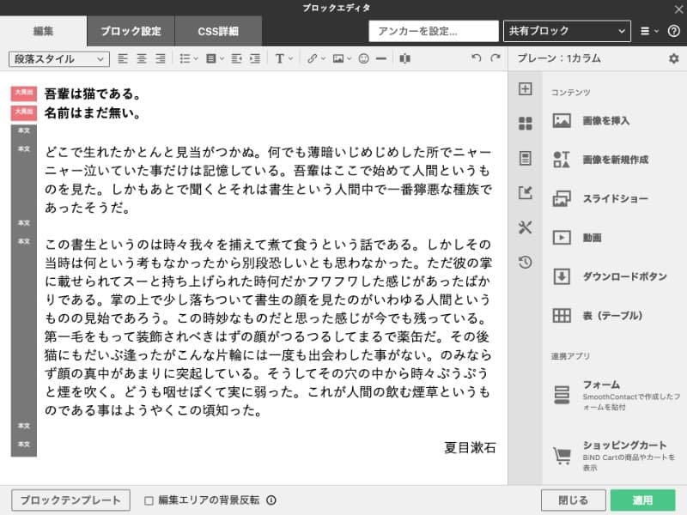Open the hamburger menu dropdown
Viewport: 687px width, 515px height.
coord(649,31)
